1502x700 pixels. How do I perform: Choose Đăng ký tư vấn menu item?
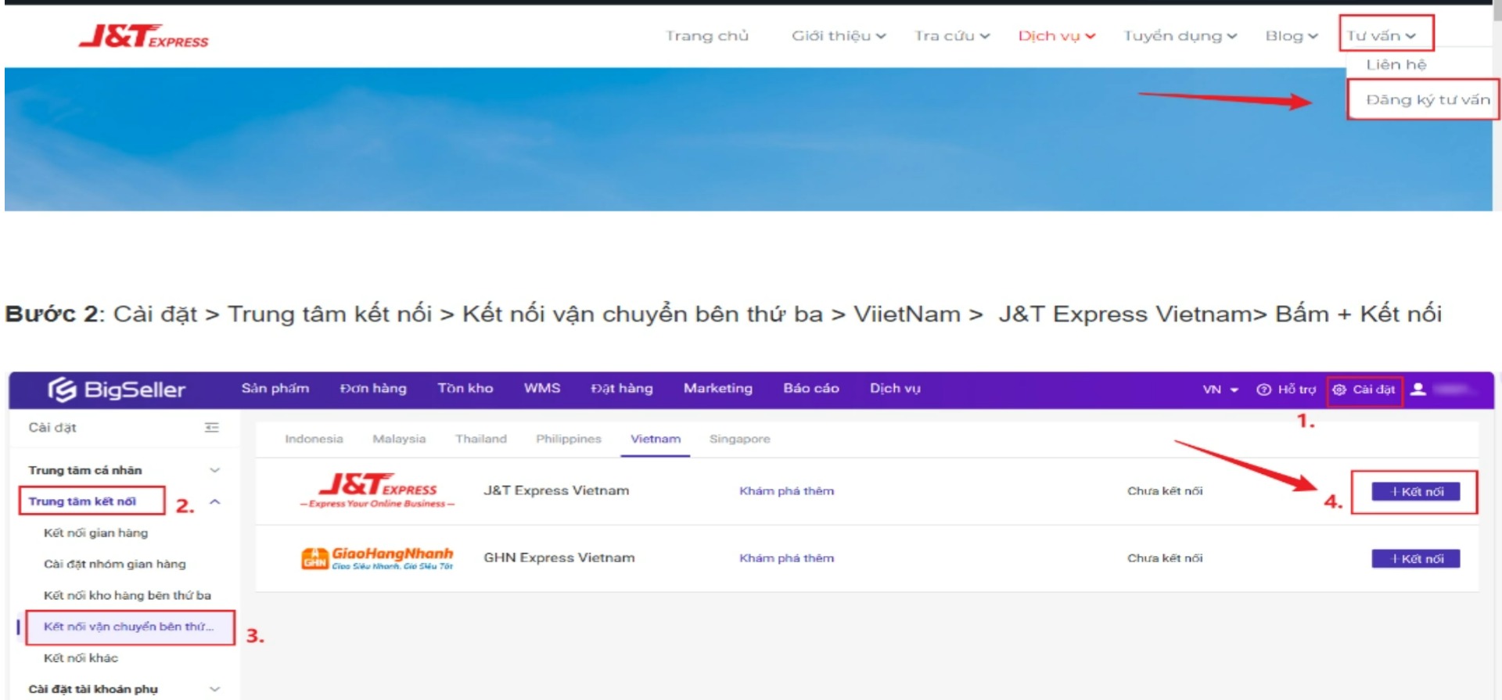pyautogui.click(x=1428, y=100)
